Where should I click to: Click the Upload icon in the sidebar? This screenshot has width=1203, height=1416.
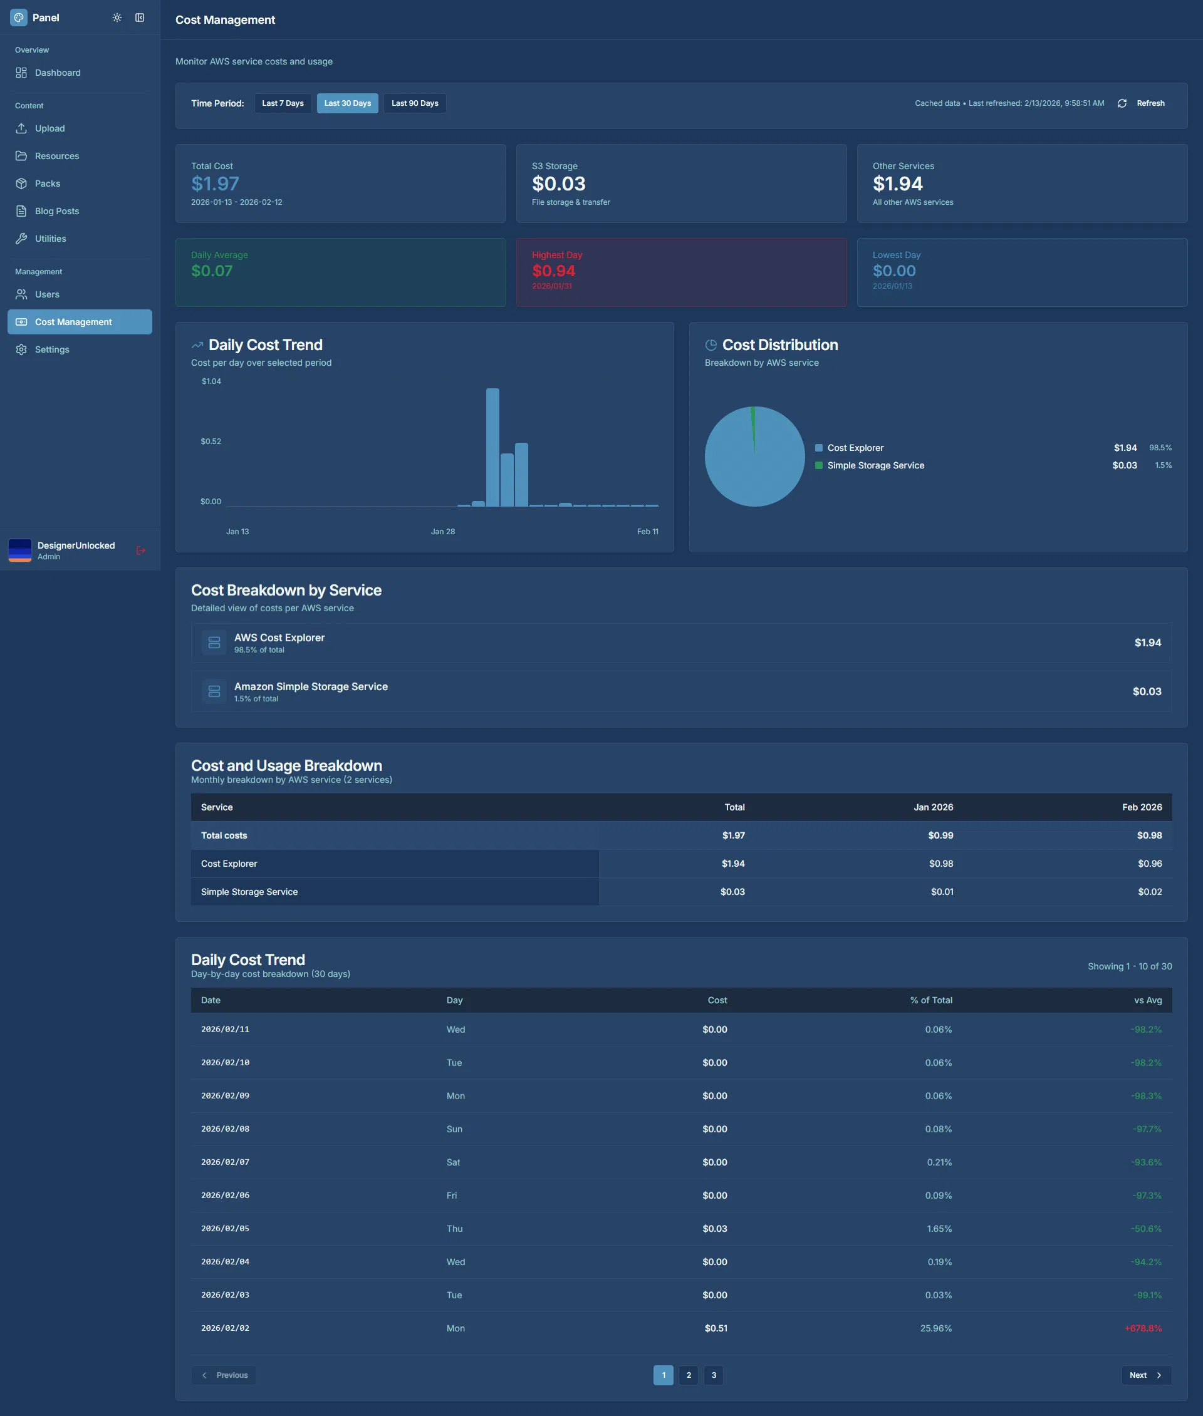pyautogui.click(x=21, y=128)
